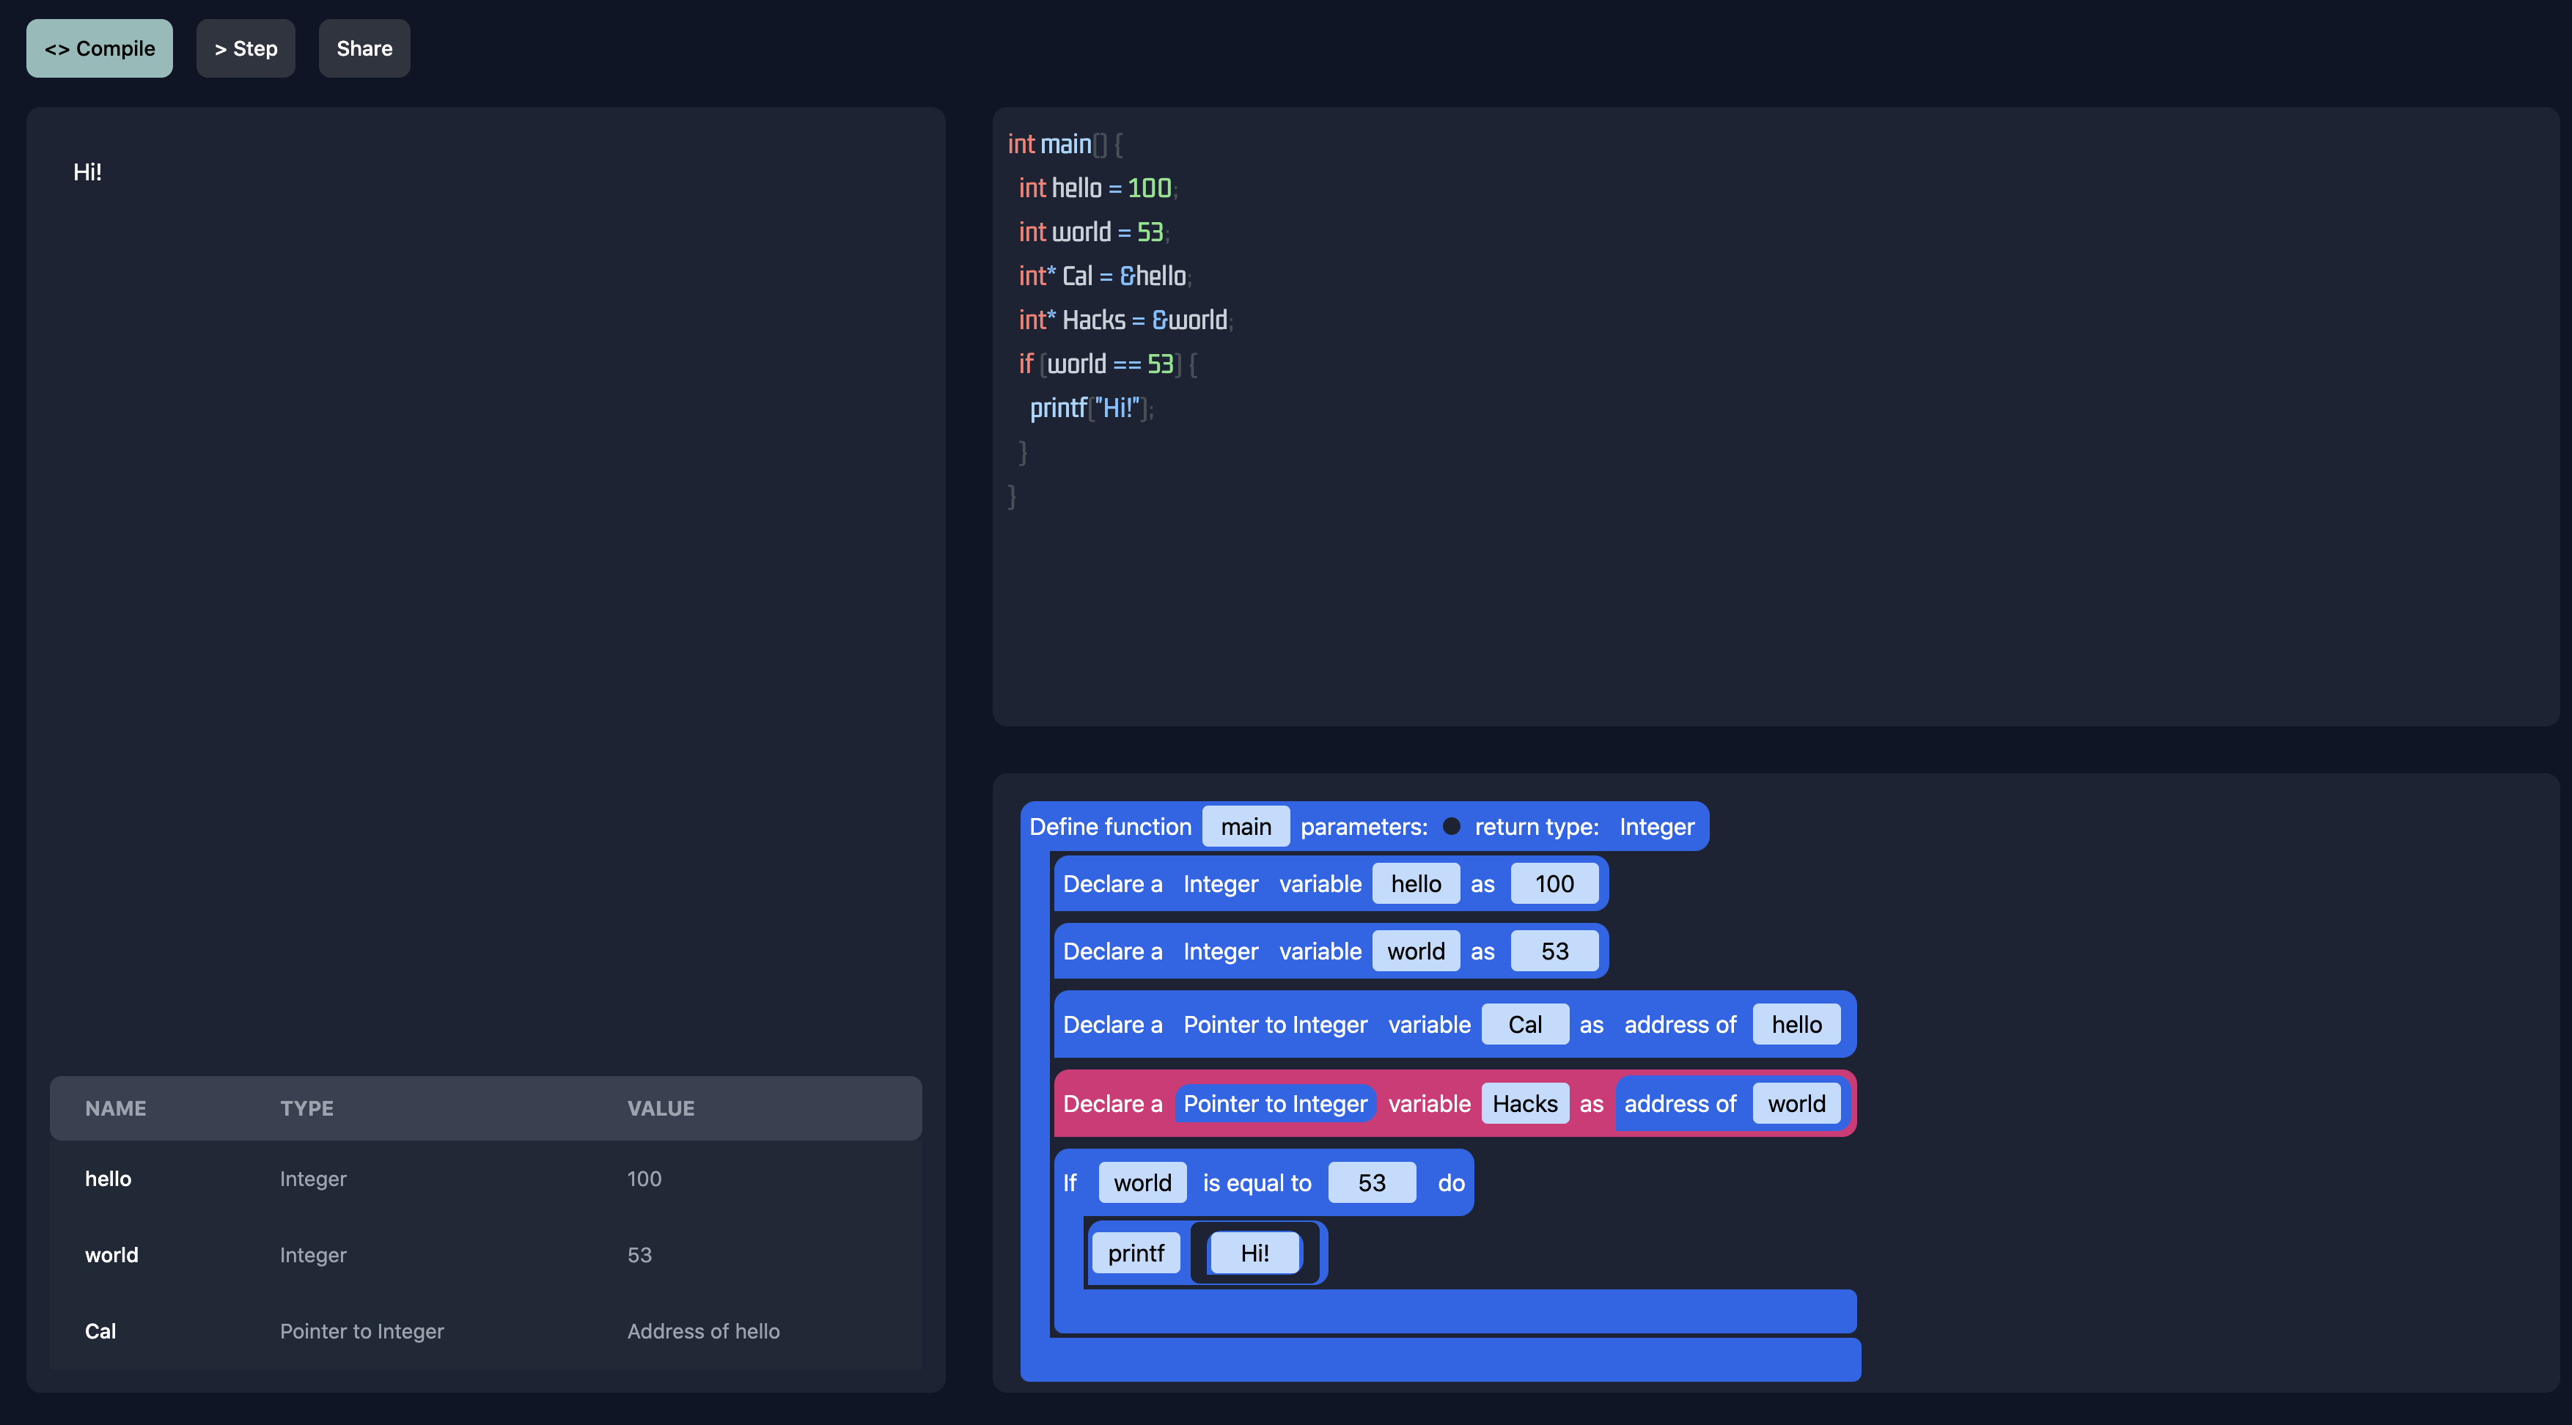Click the 53 value in world declaration
The width and height of the screenshot is (2572, 1425).
1554,951
